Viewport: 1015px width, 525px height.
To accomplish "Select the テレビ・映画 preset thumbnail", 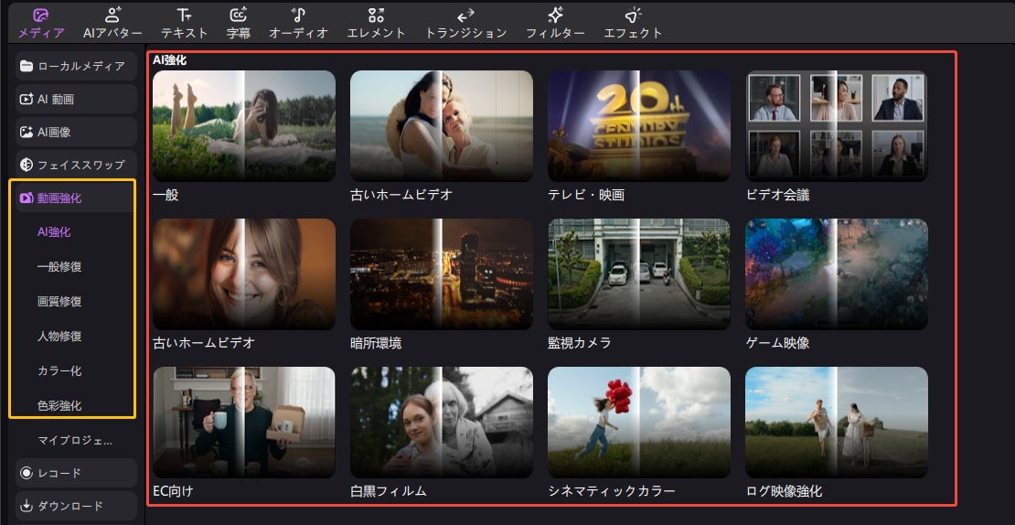I will click(x=639, y=125).
